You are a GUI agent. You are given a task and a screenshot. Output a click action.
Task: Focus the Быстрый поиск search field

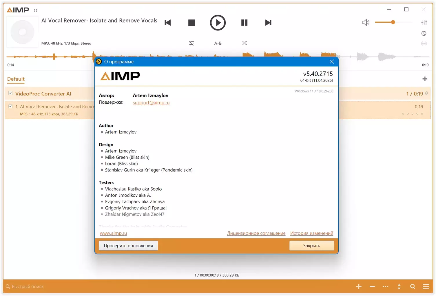(x=28, y=287)
